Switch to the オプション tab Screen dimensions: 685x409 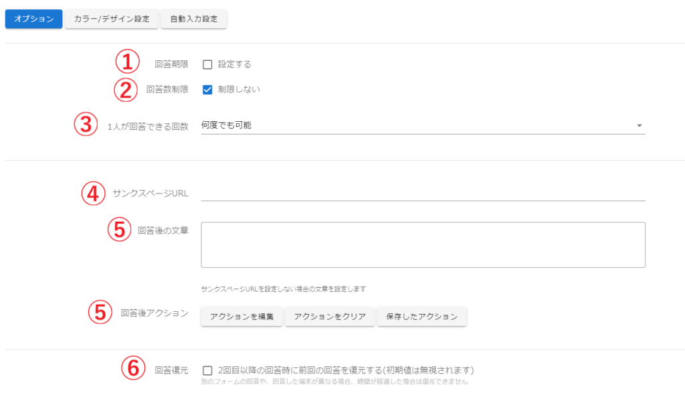pos(33,19)
